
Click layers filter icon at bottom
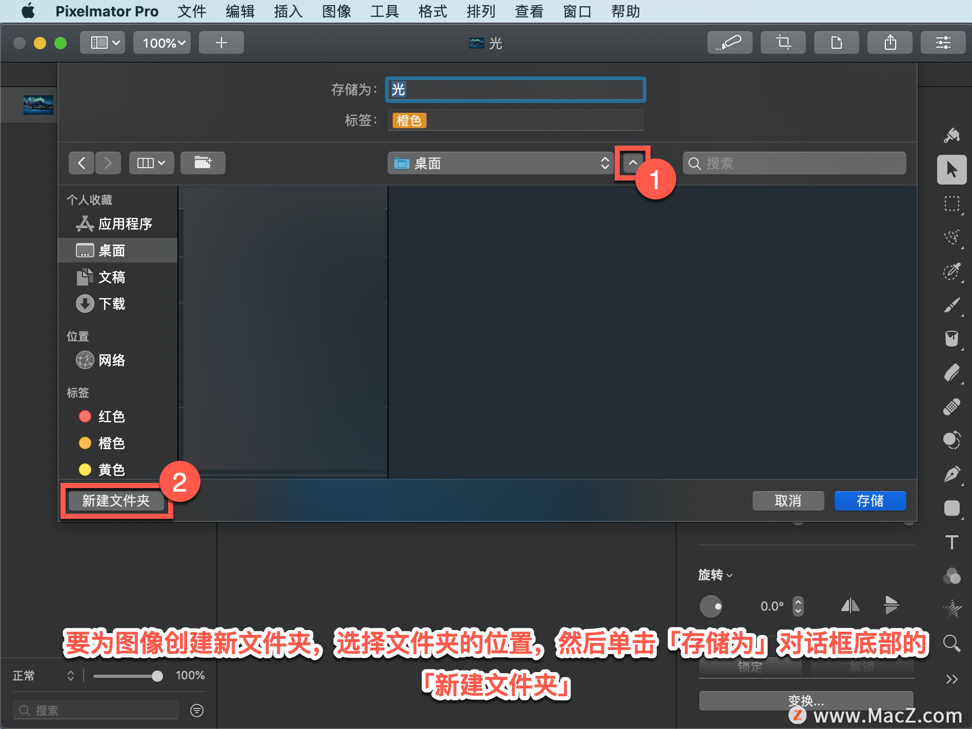click(197, 710)
